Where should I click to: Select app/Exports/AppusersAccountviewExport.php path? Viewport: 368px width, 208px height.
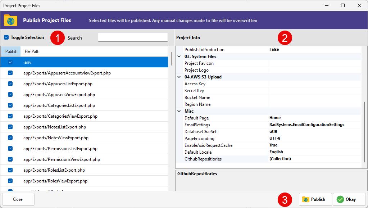67,73
